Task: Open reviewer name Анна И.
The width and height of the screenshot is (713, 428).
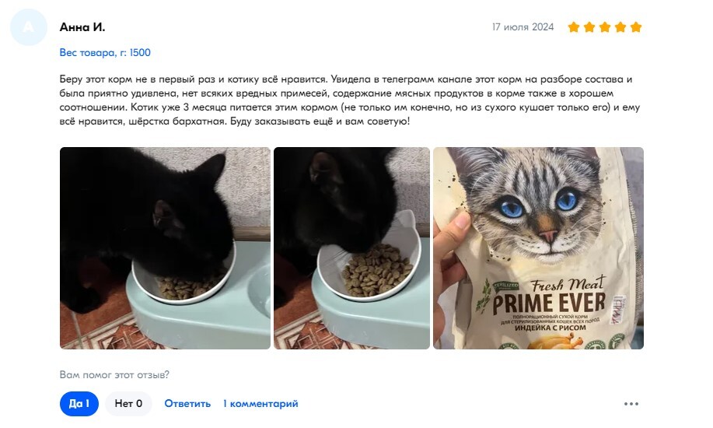Action: 82,27
